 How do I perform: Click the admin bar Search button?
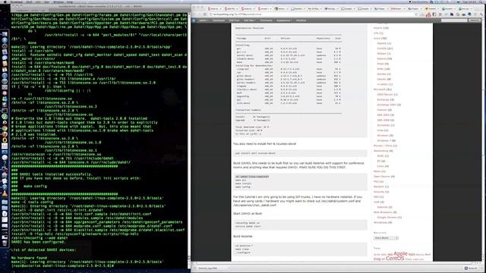click(x=475, y=20)
